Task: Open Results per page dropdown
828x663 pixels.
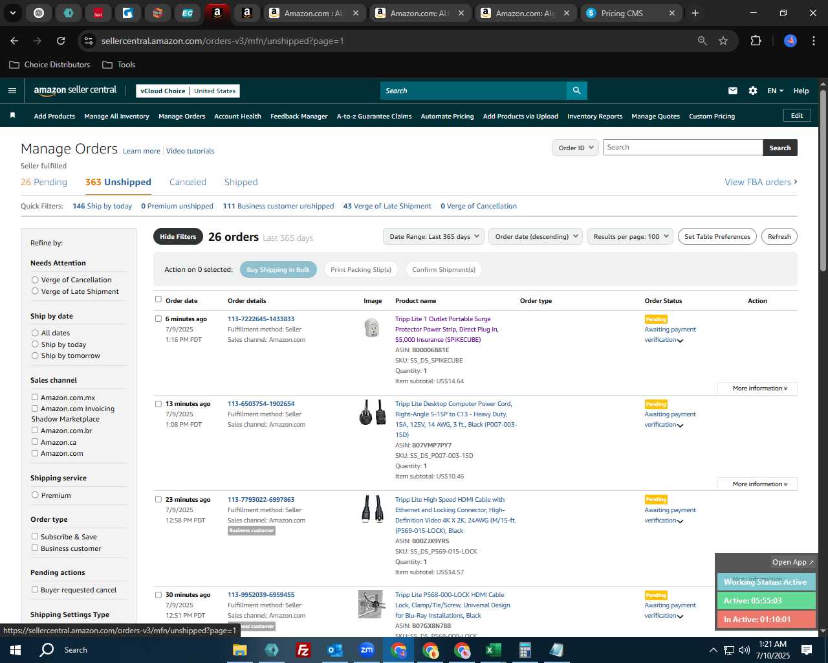Action: point(631,236)
